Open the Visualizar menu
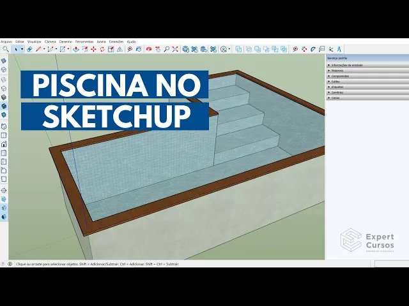 tap(35, 41)
